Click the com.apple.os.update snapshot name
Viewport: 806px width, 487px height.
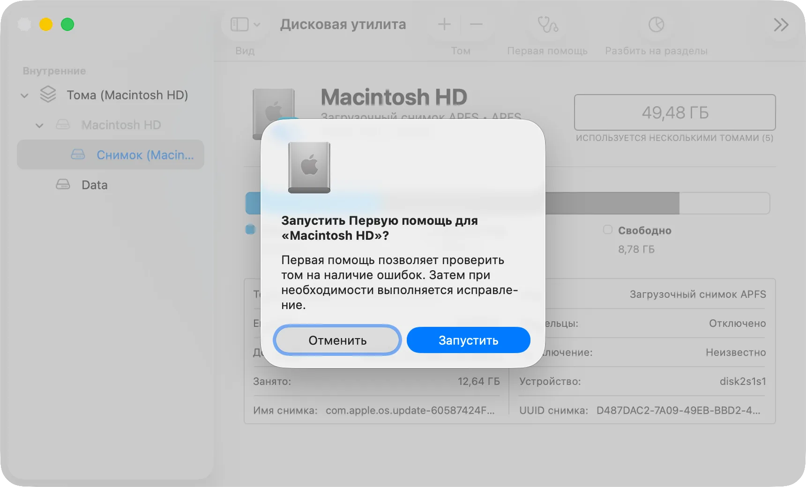click(410, 410)
